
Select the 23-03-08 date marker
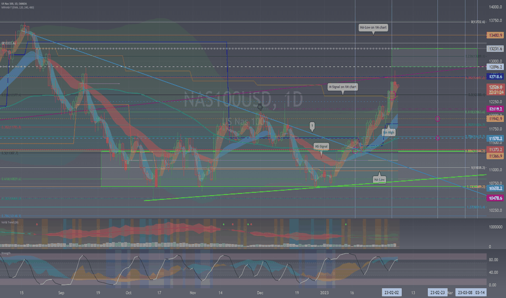465,293
